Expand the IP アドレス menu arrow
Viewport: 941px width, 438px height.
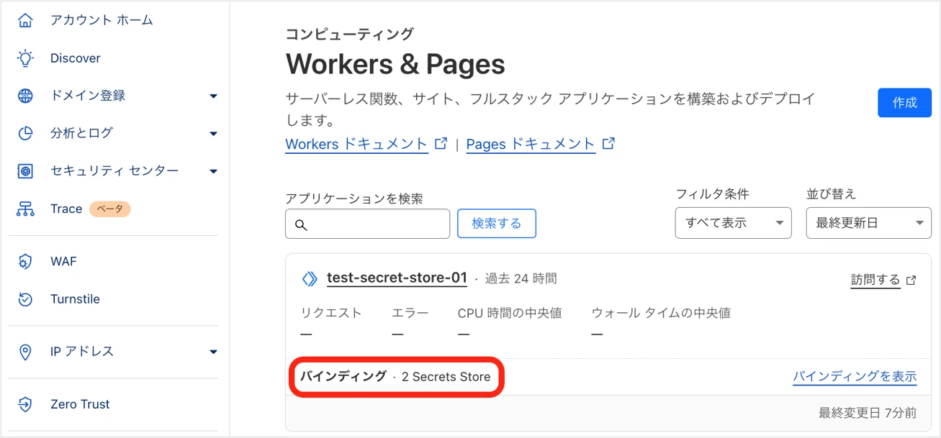pos(213,352)
